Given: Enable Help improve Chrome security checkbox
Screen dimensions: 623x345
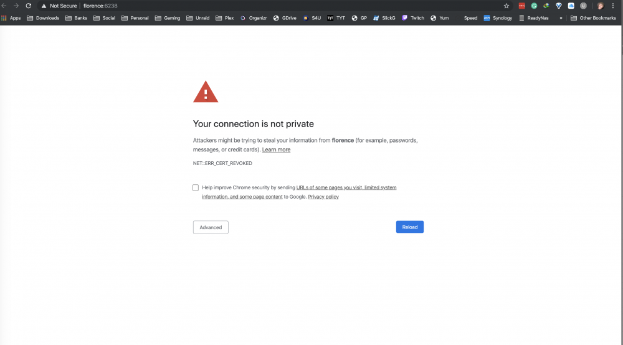Looking at the screenshot, I should [196, 187].
